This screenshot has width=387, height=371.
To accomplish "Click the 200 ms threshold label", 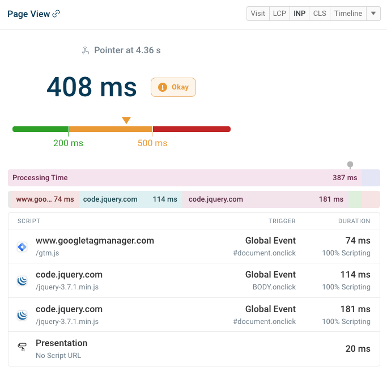I will pyautogui.click(x=68, y=143).
